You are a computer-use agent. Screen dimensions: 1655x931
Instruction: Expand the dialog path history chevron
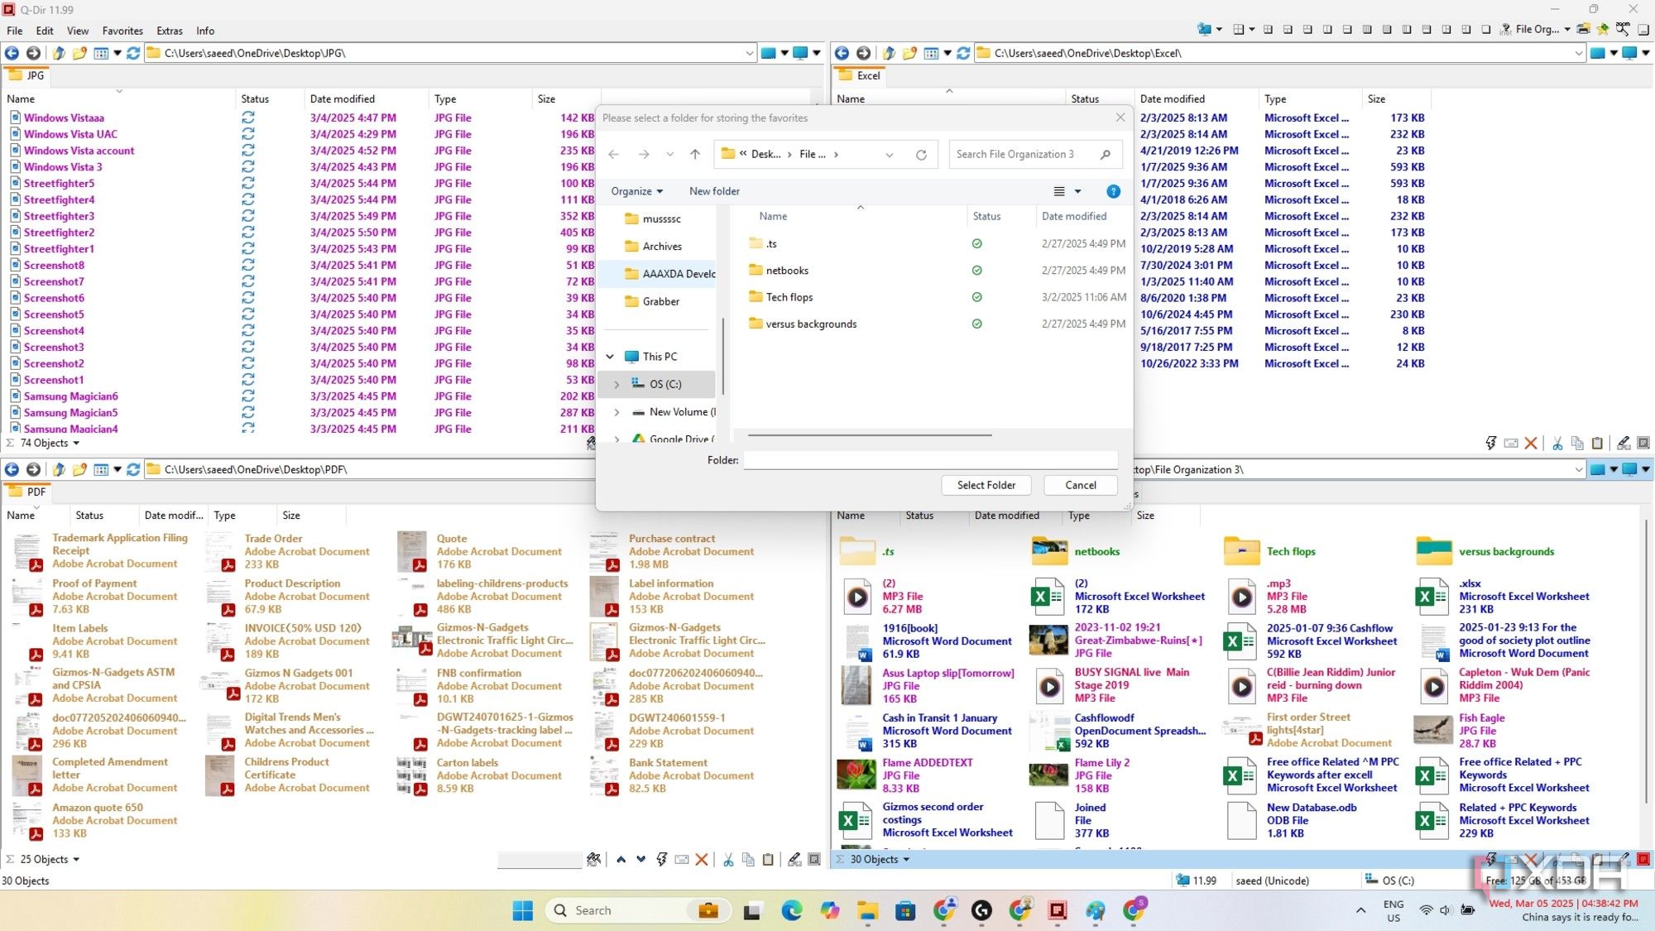(890, 154)
